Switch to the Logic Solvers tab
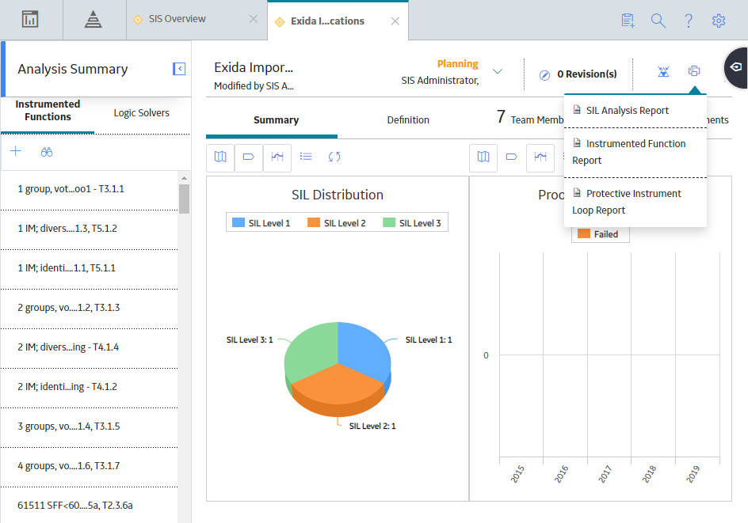 [x=141, y=113]
